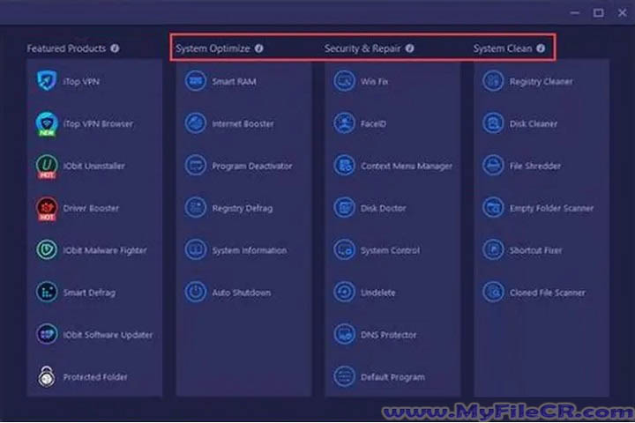
Task: Click the "Internet Booster" label
Action: [243, 124]
